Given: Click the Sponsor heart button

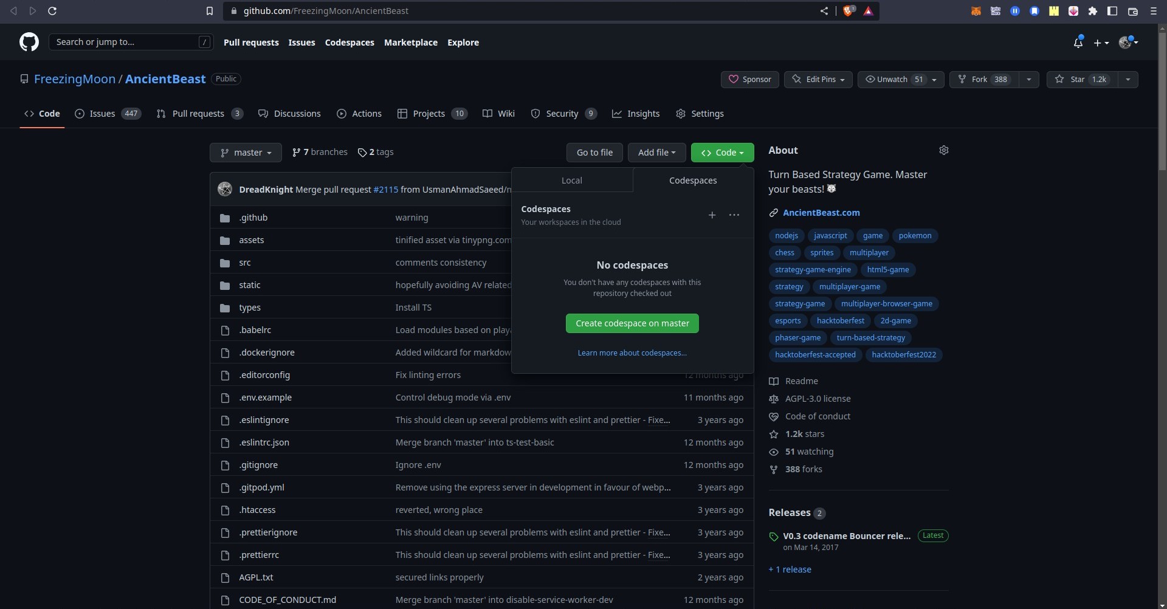Looking at the screenshot, I should point(749,79).
